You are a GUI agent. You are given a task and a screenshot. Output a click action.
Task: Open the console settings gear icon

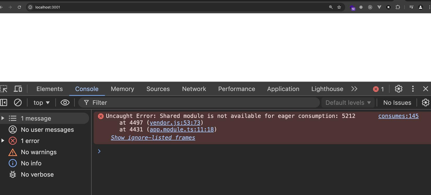click(426, 102)
